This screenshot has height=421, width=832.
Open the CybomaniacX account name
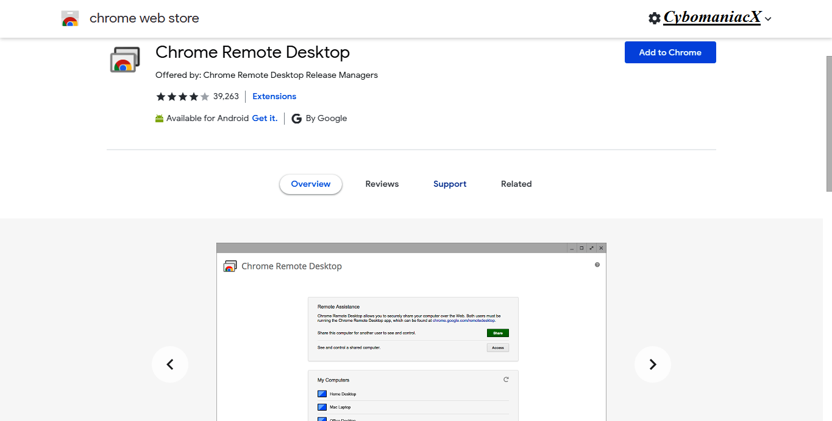(x=712, y=18)
